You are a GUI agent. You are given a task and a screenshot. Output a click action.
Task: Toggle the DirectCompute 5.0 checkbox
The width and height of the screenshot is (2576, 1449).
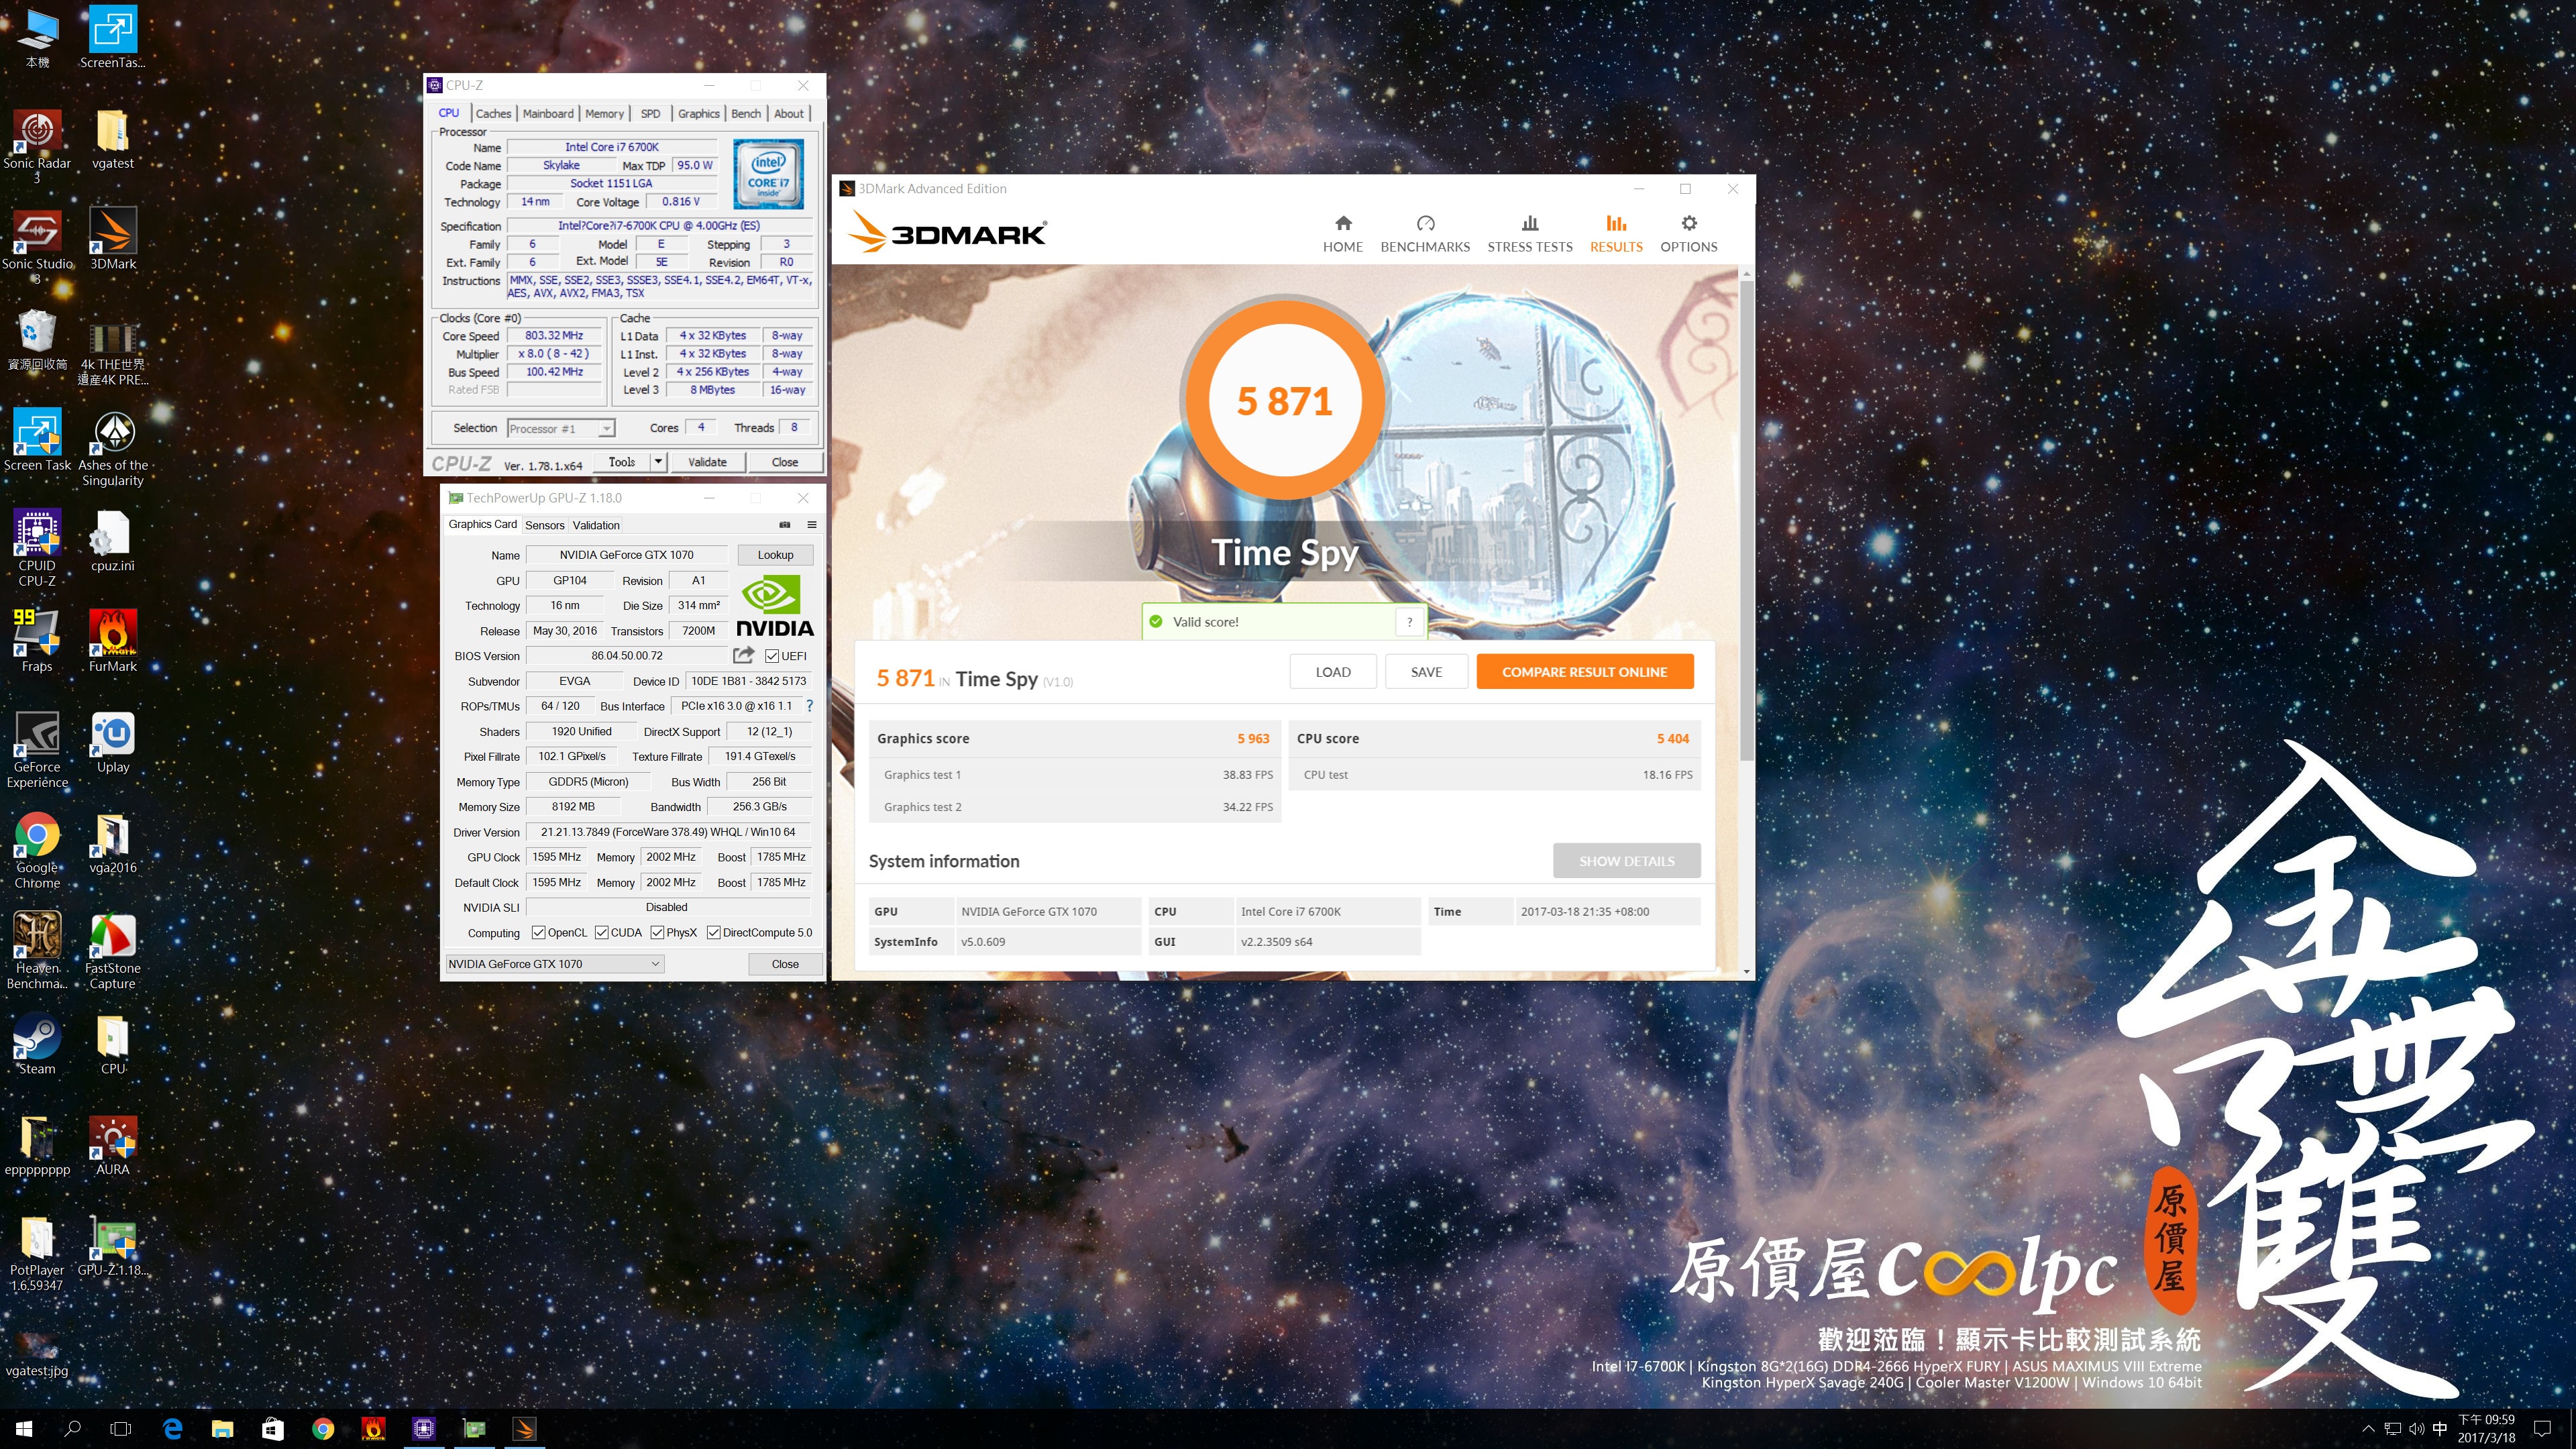coord(714,932)
